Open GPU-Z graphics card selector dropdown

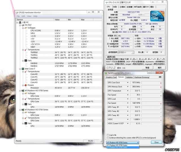point(138,143)
